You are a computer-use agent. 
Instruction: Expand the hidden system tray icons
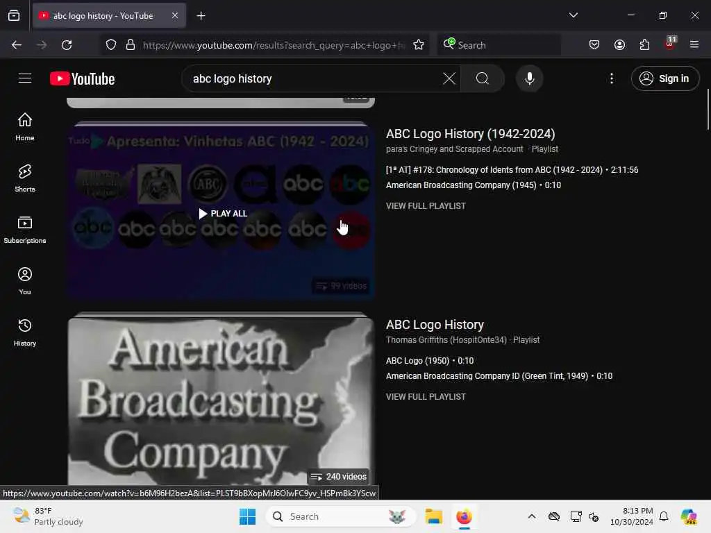pos(532,516)
